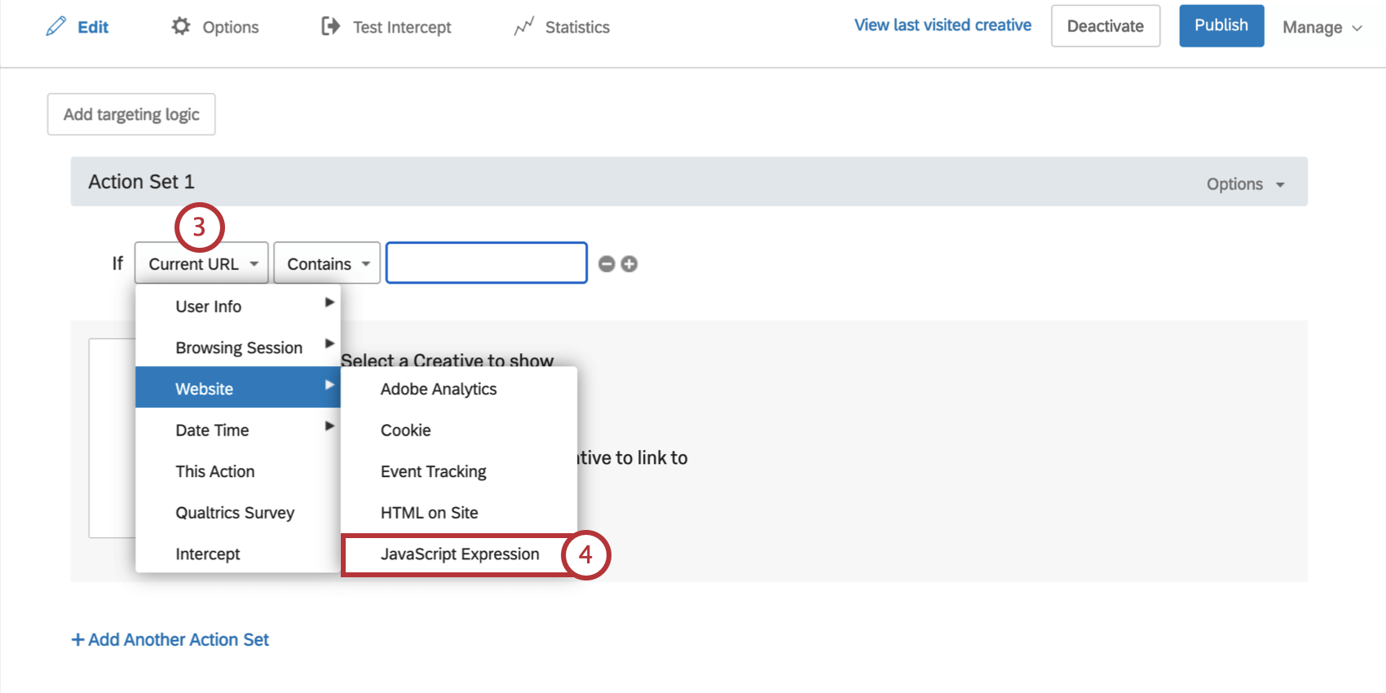
Task: Open Statistics via the chart icon
Action: pyautogui.click(x=524, y=26)
